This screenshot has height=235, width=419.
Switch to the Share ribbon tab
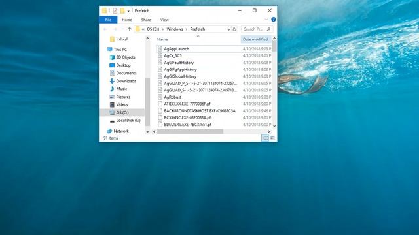(146, 20)
